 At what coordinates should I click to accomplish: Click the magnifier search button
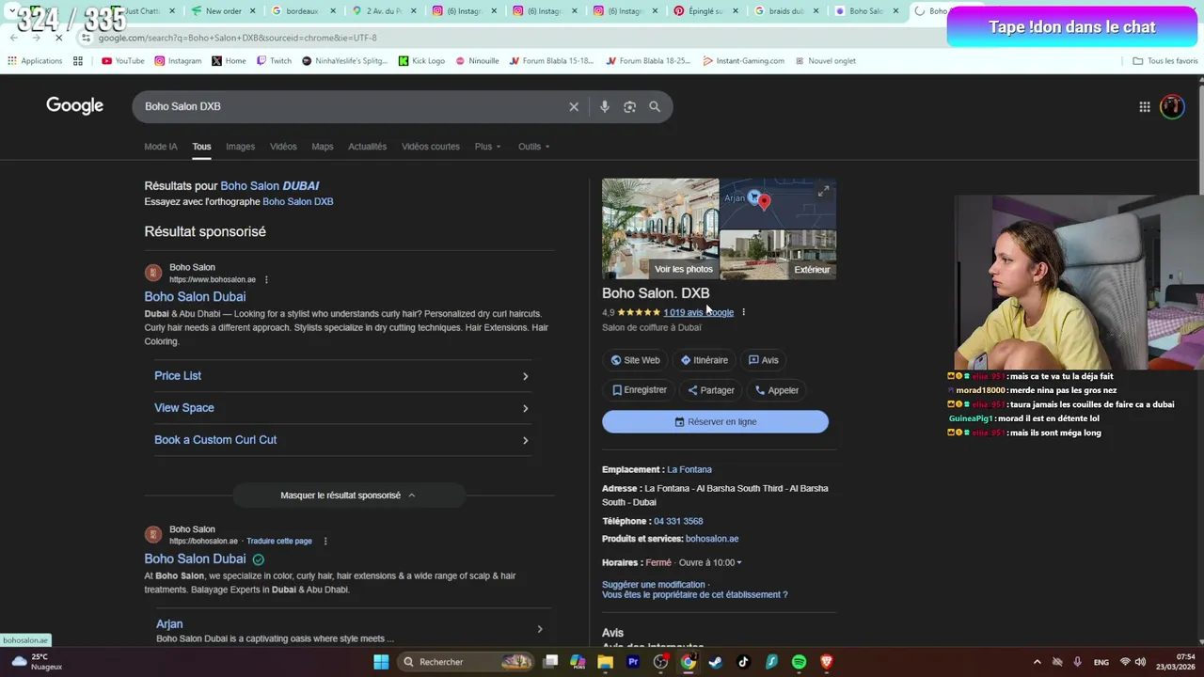pyautogui.click(x=655, y=106)
